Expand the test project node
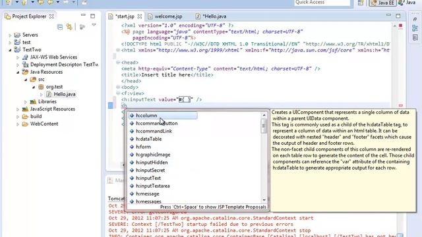This screenshot has height=237, width=422. point(10,42)
